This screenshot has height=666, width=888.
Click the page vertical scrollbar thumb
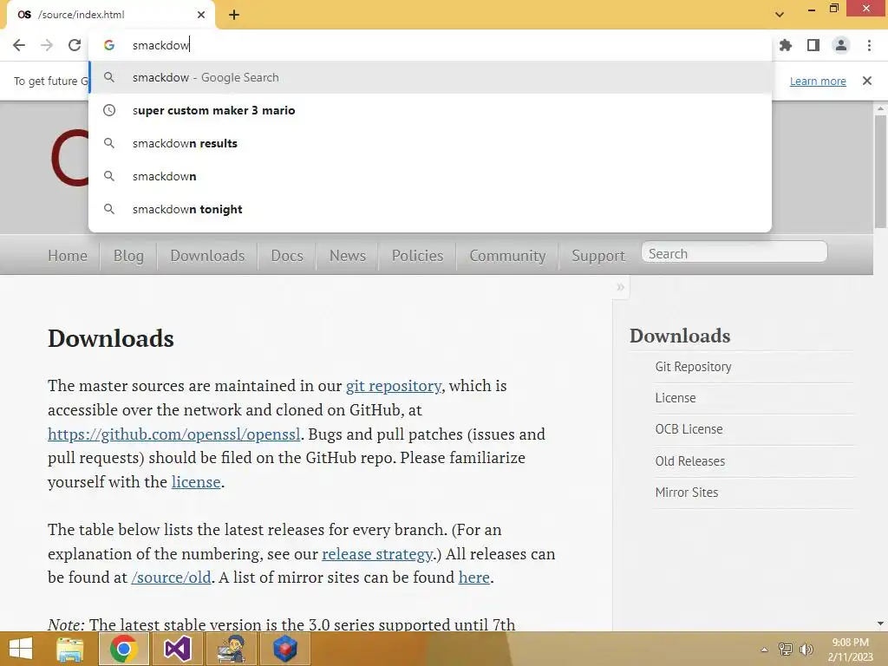point(880,171)
